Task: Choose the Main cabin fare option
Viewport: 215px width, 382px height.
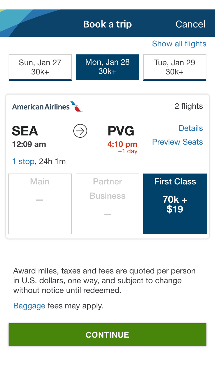Action: point(40,204)
